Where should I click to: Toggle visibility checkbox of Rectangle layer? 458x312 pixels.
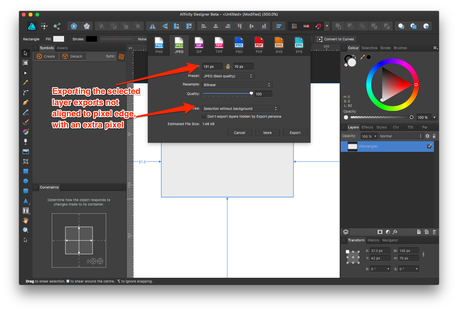(x=429, y=146)
